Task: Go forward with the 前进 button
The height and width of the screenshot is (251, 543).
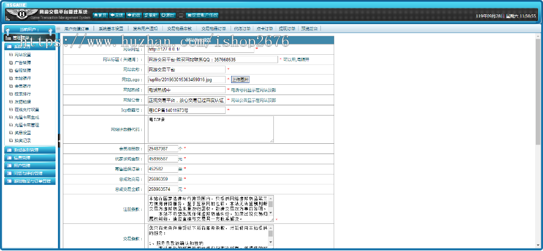Action: [x=135, y=15]
